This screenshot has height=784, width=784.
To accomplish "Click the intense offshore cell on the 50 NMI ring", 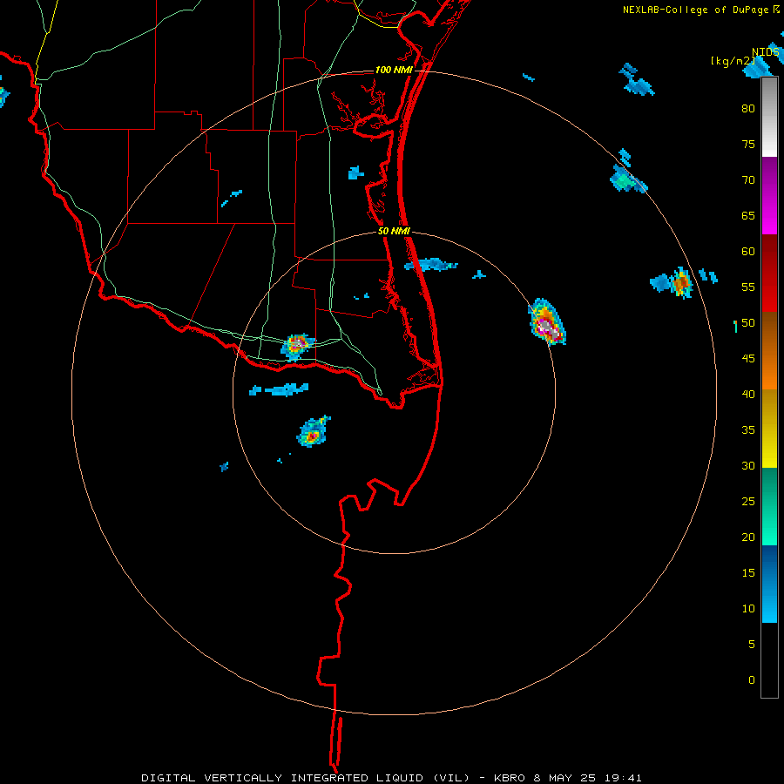I will click(547, 322).
